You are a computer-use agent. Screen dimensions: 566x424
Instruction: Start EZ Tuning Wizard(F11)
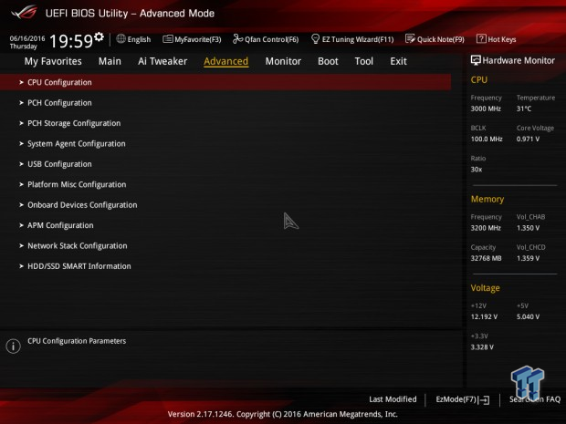tap(358, 39)
